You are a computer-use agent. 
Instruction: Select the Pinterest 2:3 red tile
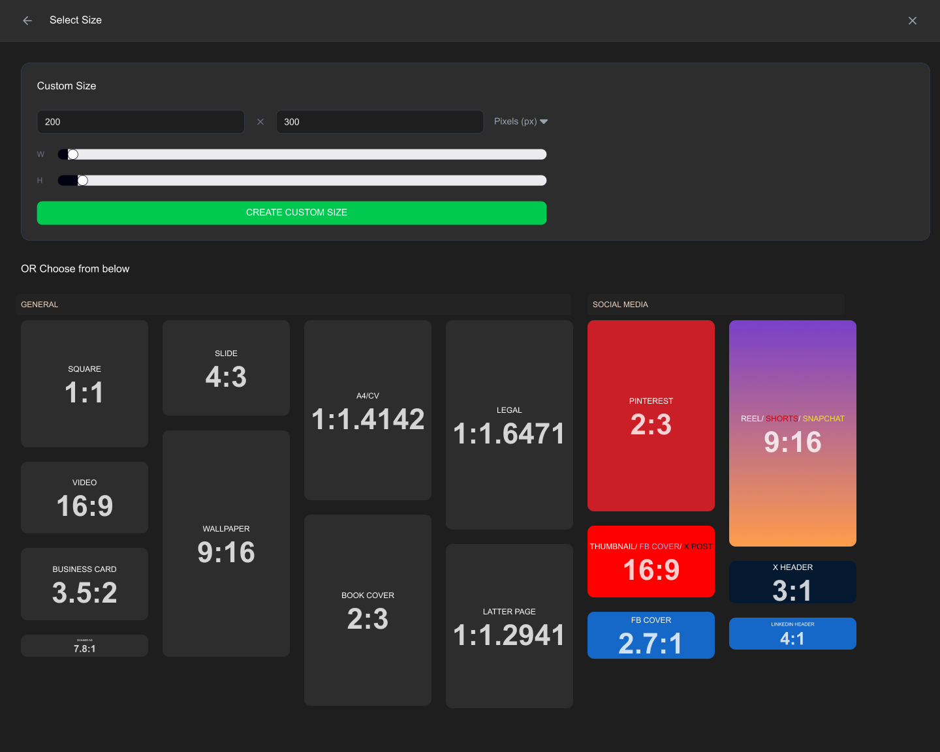[651, 415]
